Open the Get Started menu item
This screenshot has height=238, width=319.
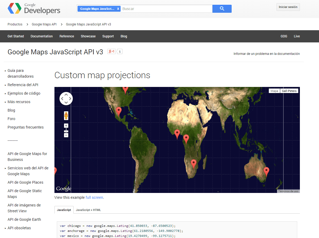(x=16, y=36)
